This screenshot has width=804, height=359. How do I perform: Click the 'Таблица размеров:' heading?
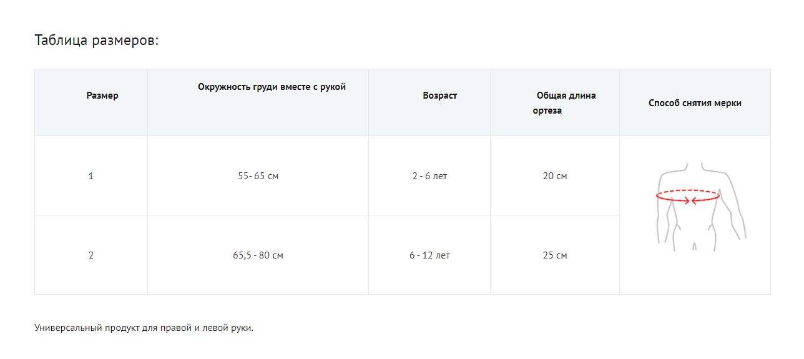[97, 41]
